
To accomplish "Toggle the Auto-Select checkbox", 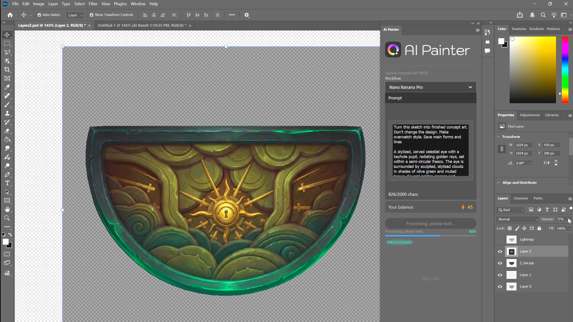I will pyautogui.click(x=39, y=15).
